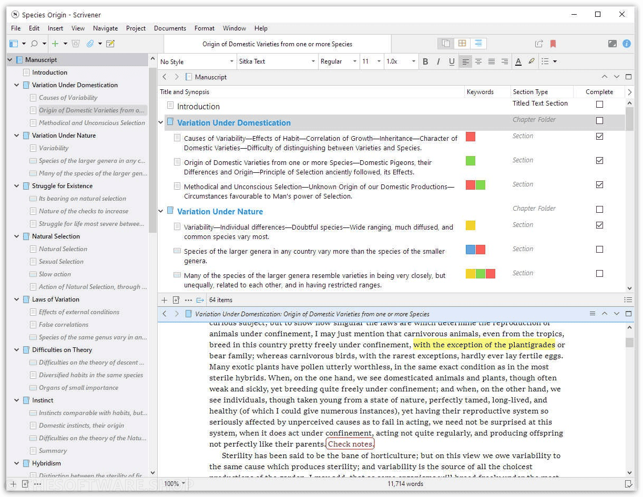Click the Check notes inline annotation
Screen dimensions: 643x497
(350, 444)
